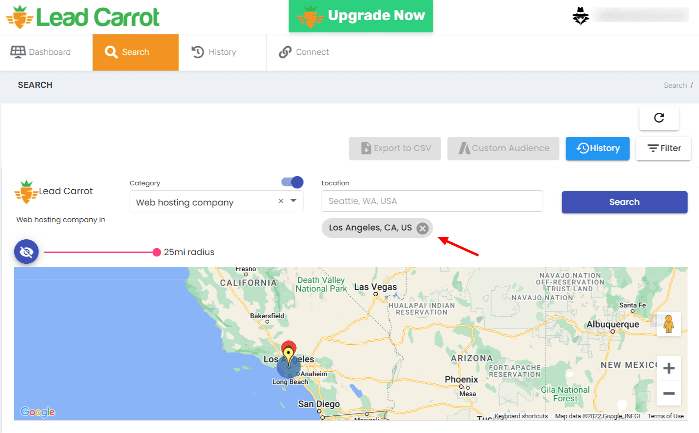Open the History navigation tab

coord(214,52)
